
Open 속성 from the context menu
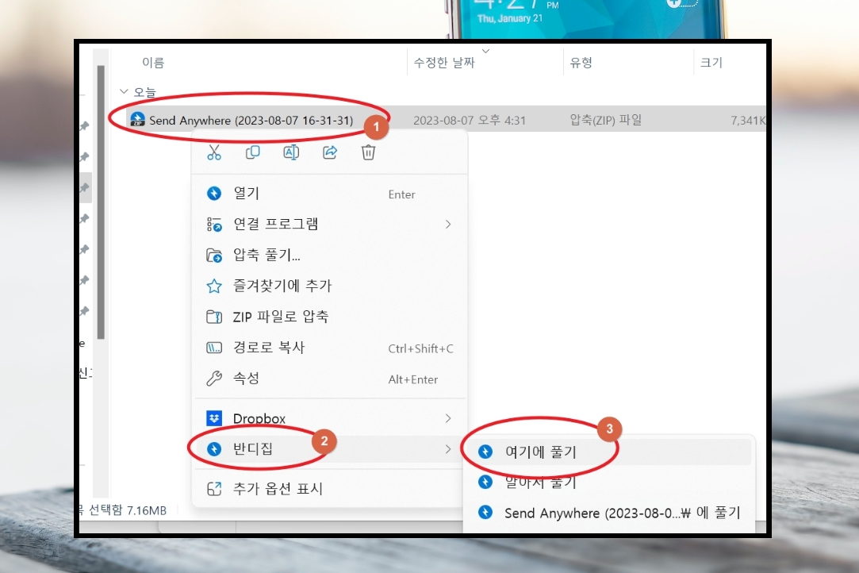(x=330, y=379)
